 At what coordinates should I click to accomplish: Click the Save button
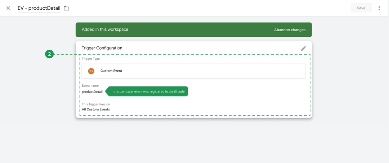pos(361,8)
